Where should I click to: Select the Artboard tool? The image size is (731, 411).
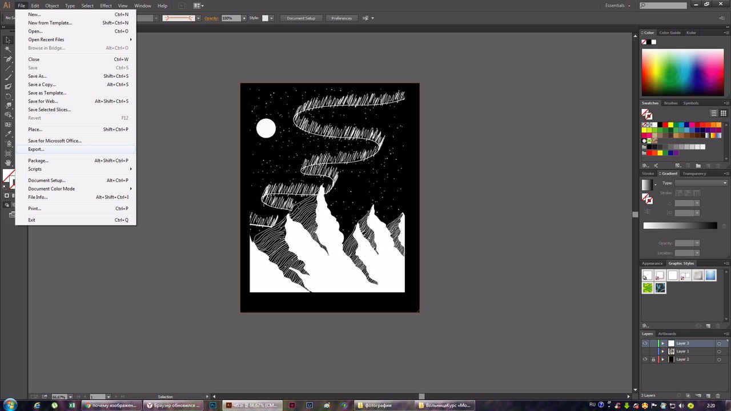8,153
